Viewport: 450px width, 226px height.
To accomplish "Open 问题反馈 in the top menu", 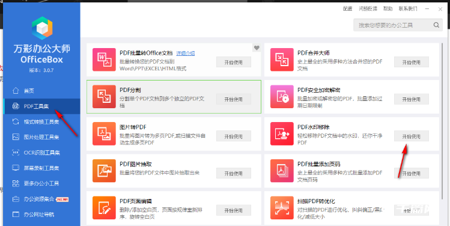I will [368, 9].
